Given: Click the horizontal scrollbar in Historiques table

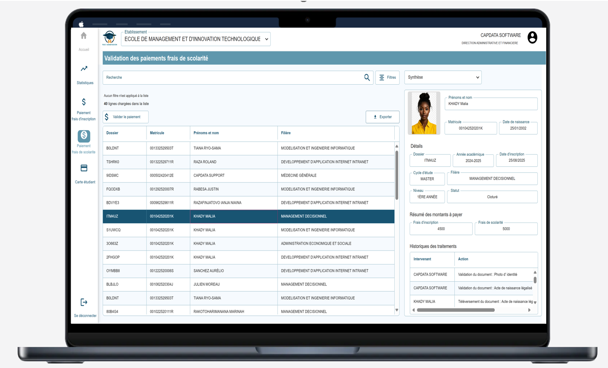Looking at the screenshot, I should click(456, 310).
